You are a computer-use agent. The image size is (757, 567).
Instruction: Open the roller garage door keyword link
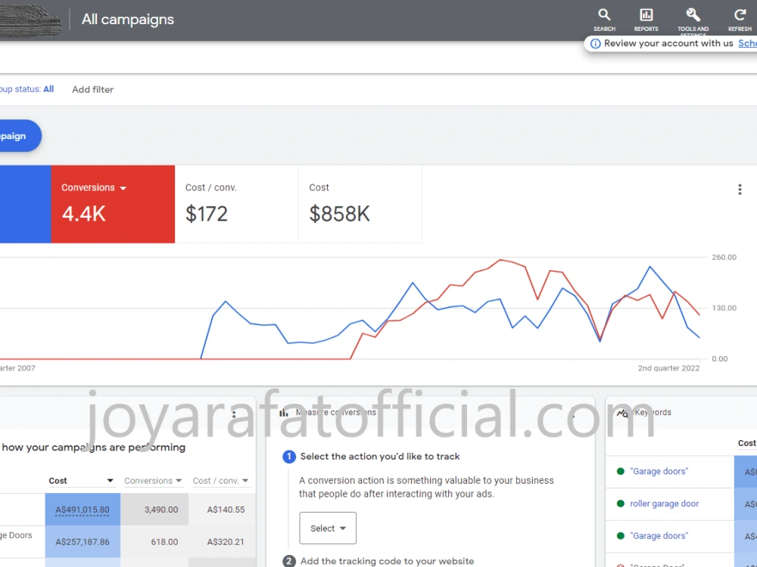[x=665, y=503]
